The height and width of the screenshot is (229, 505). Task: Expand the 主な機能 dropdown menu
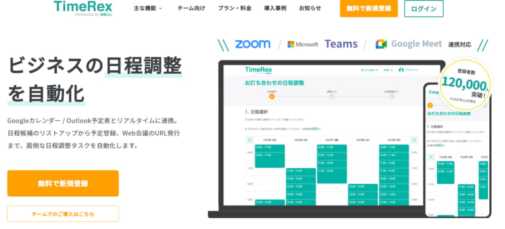148,8
